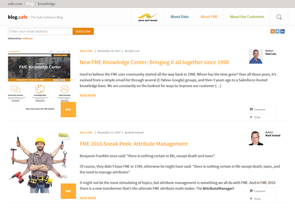This screenshot has height=211, width=295.
Task: Click Dale Lutz author photo
Action: pyautogui.click(x=256, y=57)
